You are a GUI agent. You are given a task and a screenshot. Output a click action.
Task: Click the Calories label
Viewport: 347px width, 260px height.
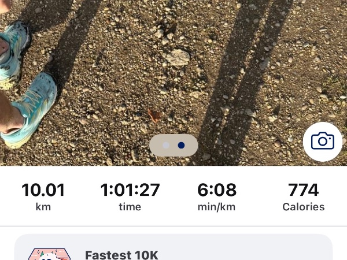[x=304, y=207]
